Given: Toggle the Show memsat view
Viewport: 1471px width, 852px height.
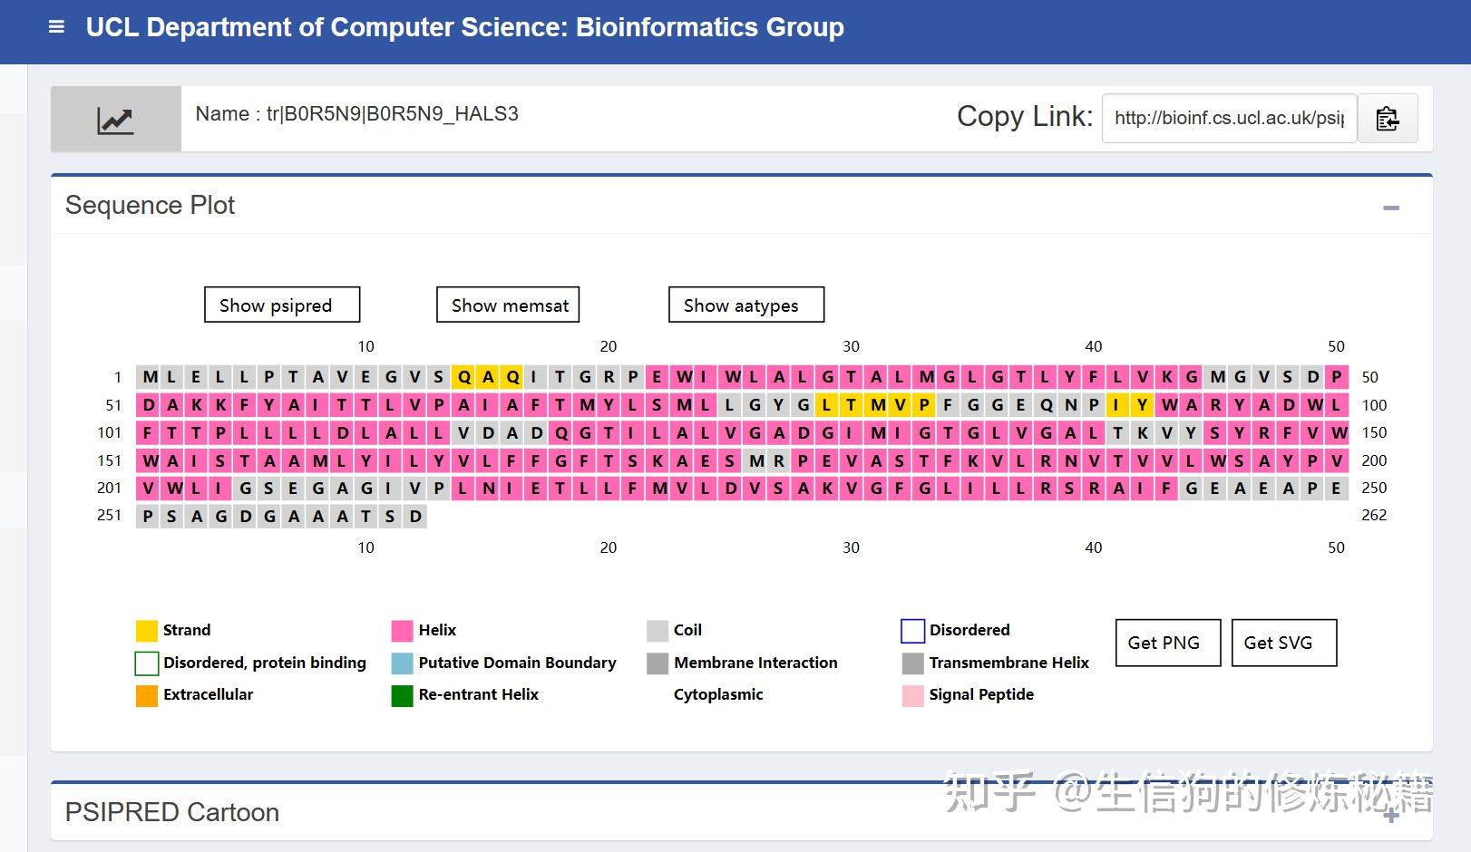Looking at the screenshot, I should (x=508, y=305).
